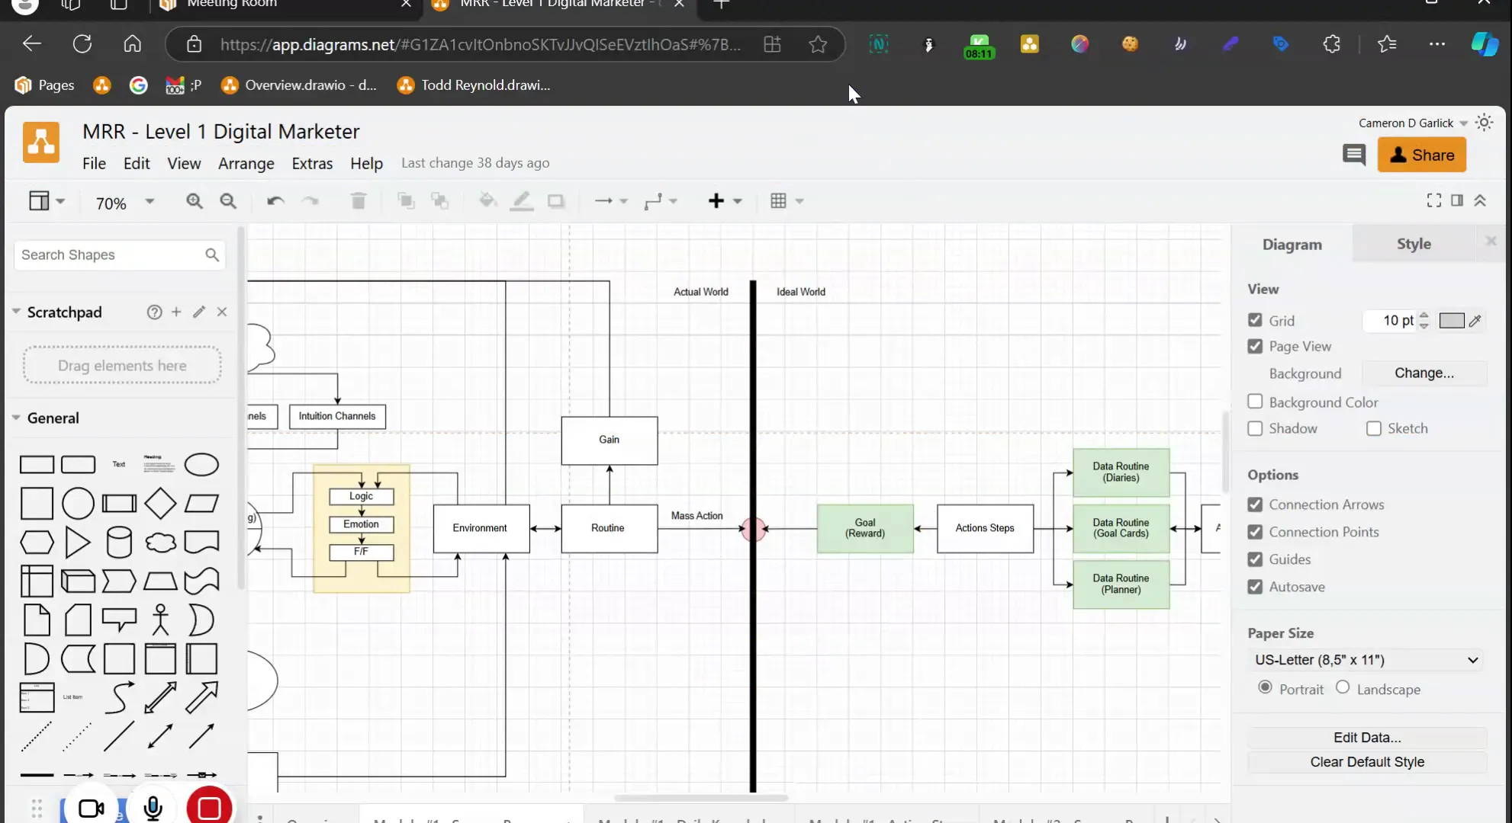Screen dimensions: 1512x823
Task: Select the ellipse shape in General
Action: click(201, 465)
